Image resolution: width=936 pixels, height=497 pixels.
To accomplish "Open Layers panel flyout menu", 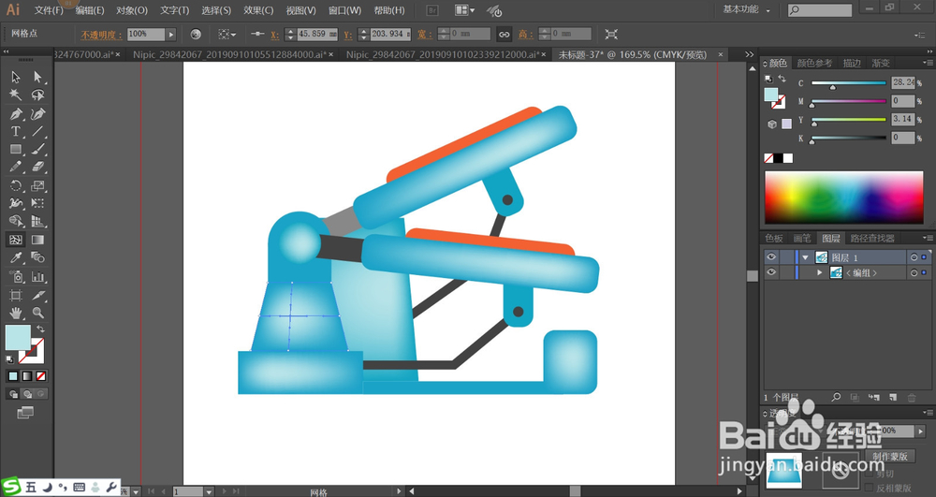I will [x=927, y=238].
